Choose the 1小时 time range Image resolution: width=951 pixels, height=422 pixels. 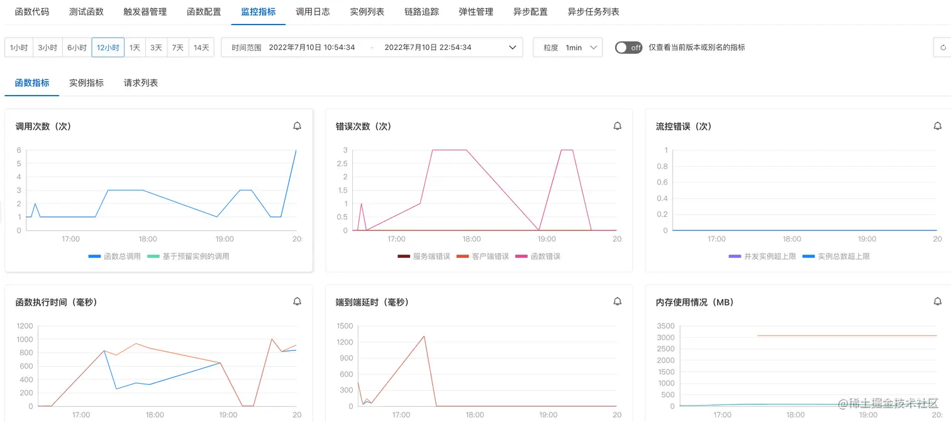[x=19, y=48]
